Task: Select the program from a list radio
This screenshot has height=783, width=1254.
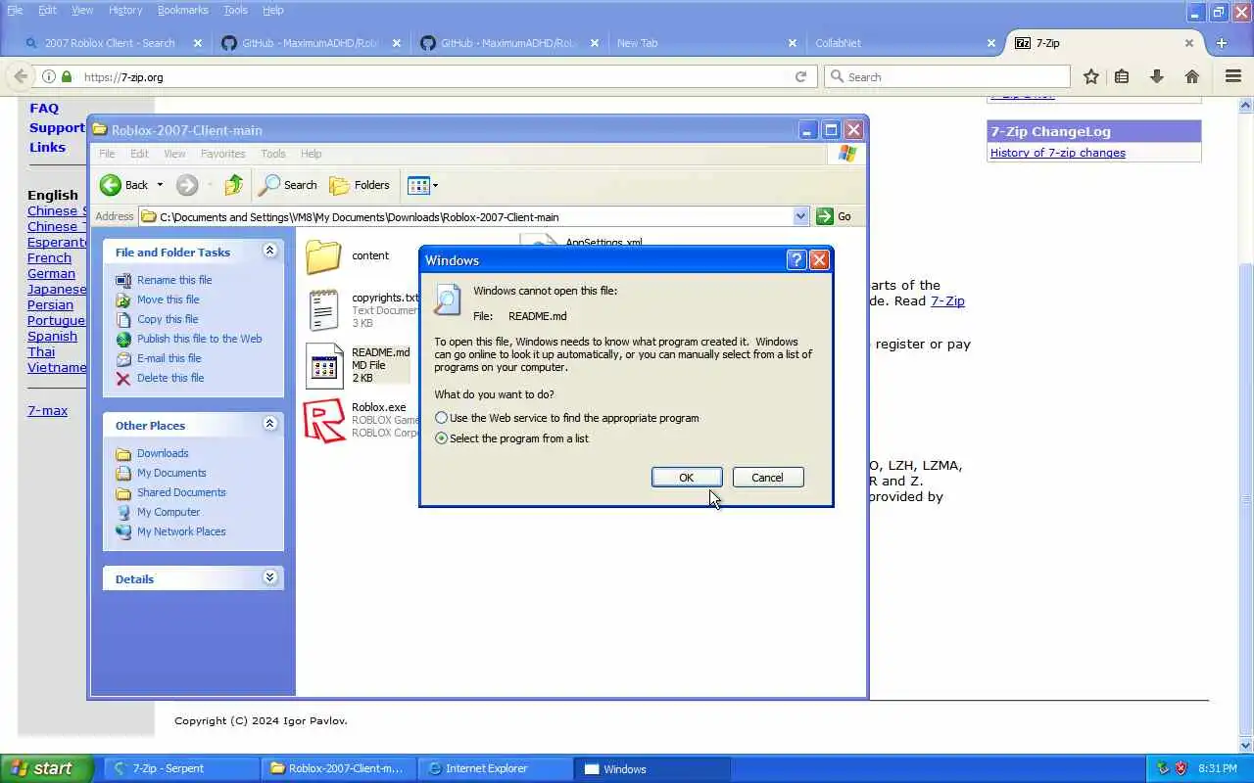Action: [442, 438]
